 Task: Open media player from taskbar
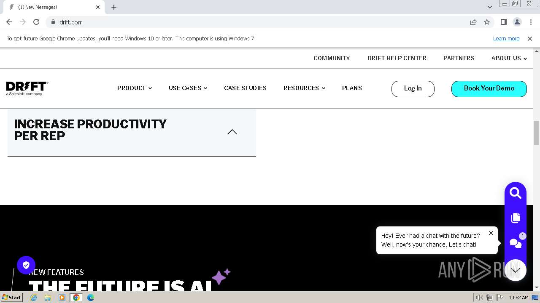62,298
